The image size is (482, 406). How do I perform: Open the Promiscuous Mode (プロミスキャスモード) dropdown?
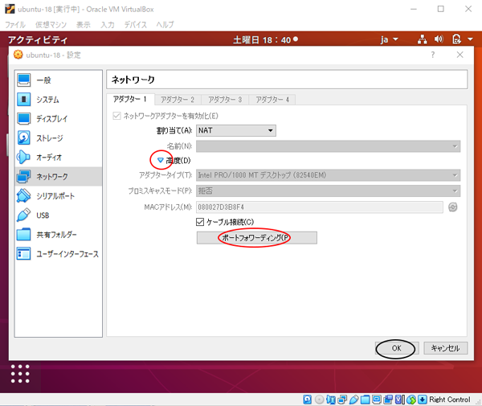point(329,191)
